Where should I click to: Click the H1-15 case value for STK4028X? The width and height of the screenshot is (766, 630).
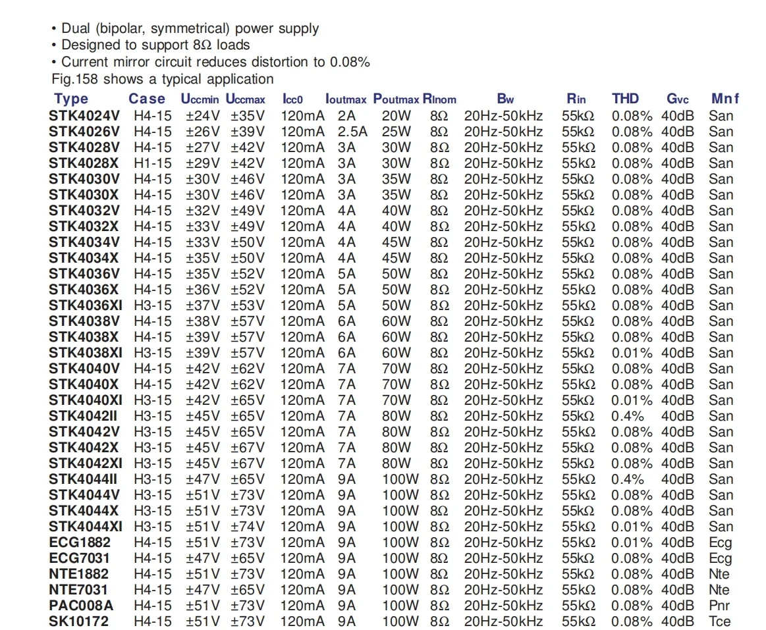pos(153,163)
